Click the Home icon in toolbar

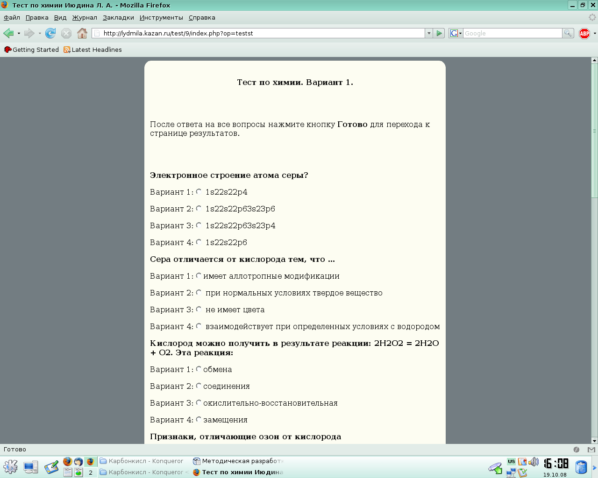82,33
